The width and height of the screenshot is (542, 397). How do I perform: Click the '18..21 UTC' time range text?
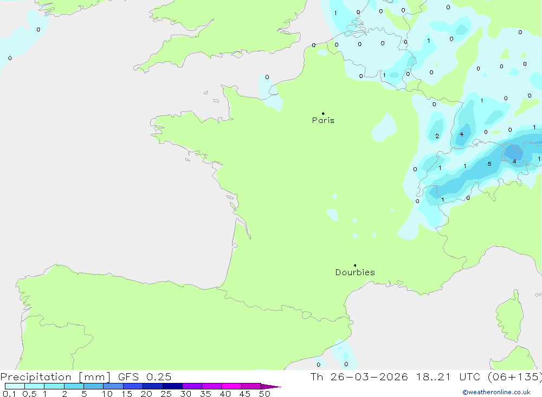[x=448, y=377]
